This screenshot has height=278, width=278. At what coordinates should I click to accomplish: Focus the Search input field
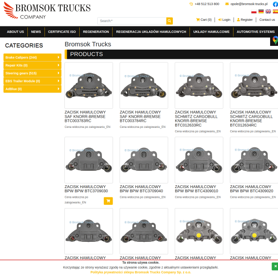click(132, 21)
